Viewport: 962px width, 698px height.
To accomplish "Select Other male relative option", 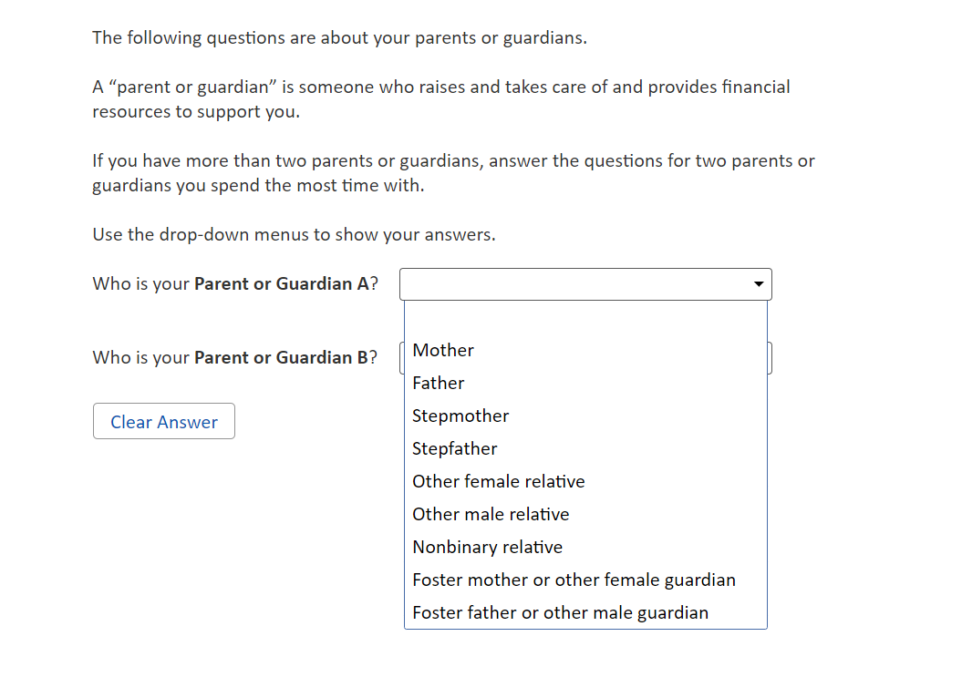I will point(491,514).
